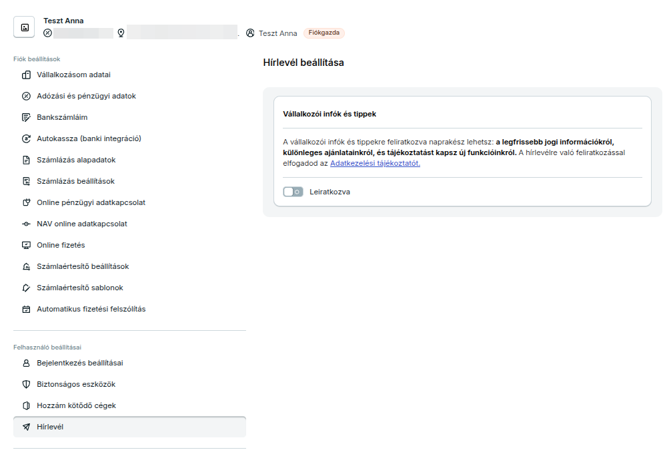Select the active Hírlevél menu item
Screen dimensions: 671x464
[x=50, y=427]
